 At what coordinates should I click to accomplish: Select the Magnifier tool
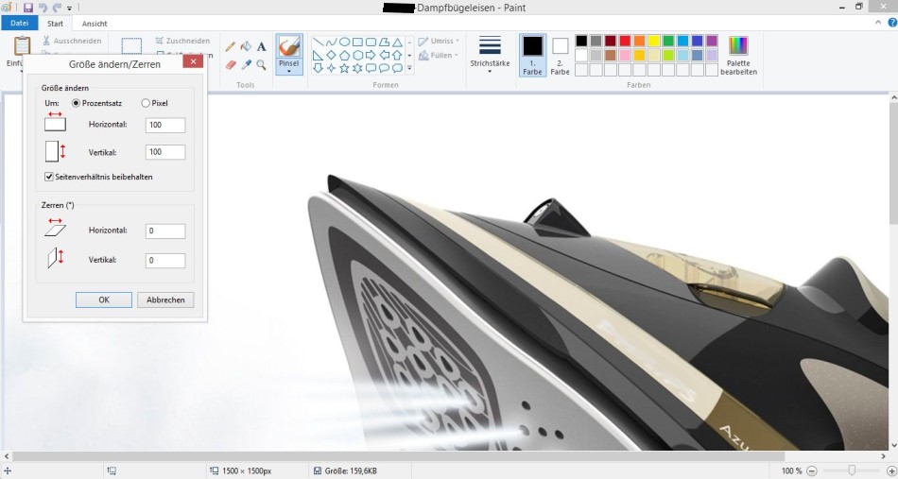[x=261, y=64]
